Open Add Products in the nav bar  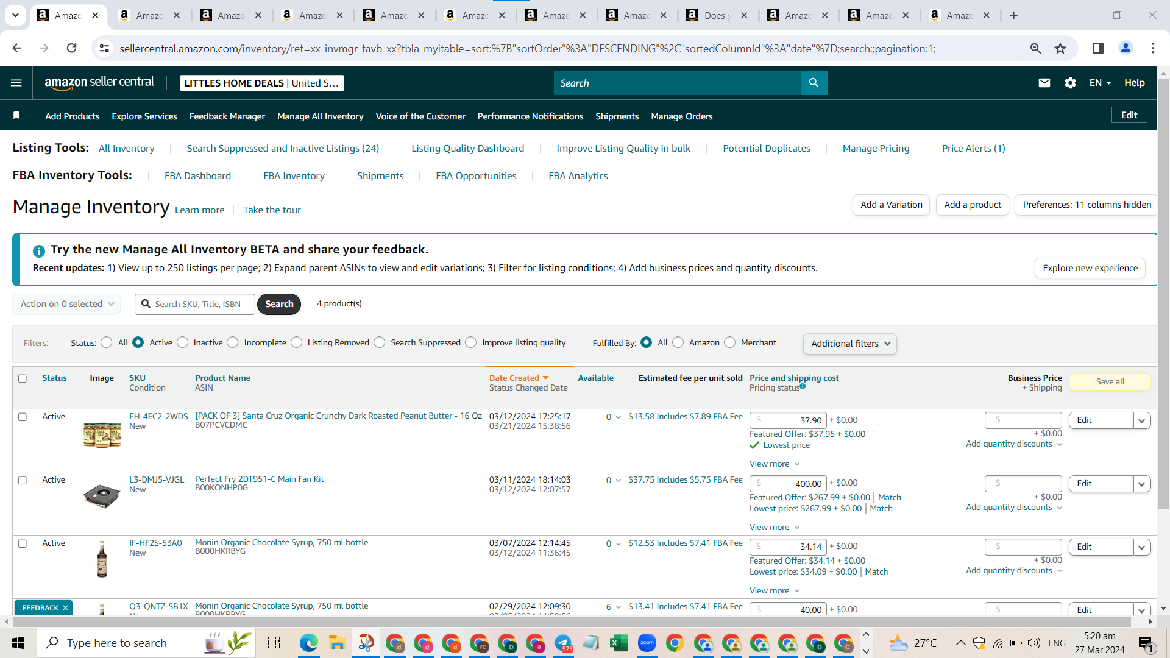[73, 116]
